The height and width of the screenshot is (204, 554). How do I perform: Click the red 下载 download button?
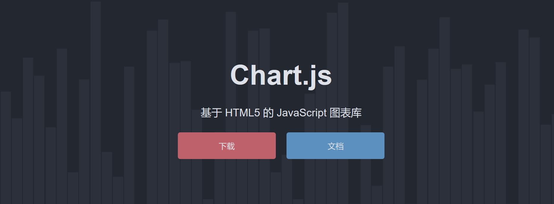click(x=227, y=146)
